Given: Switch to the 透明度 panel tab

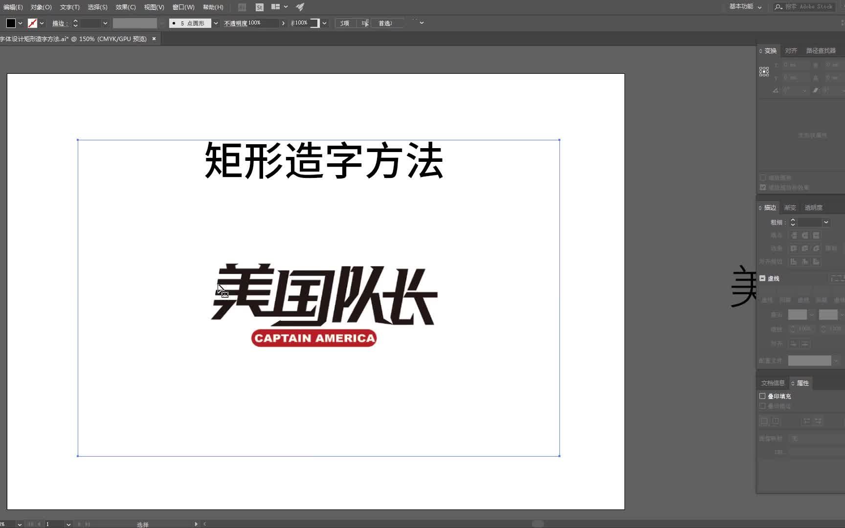Looking at the screenshot, I should coord(814,208).
